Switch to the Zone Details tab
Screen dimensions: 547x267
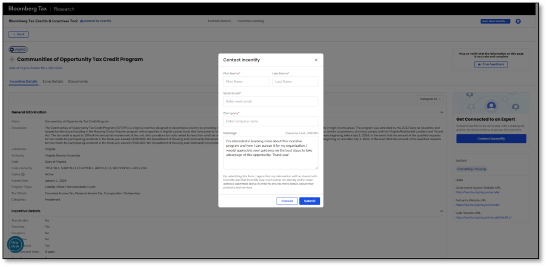point(53,82)
